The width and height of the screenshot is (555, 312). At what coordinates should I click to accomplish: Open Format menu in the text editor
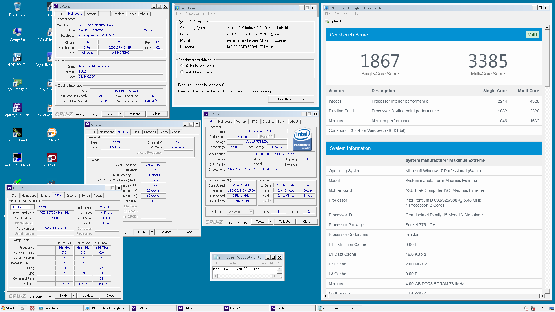pos(252,263)
